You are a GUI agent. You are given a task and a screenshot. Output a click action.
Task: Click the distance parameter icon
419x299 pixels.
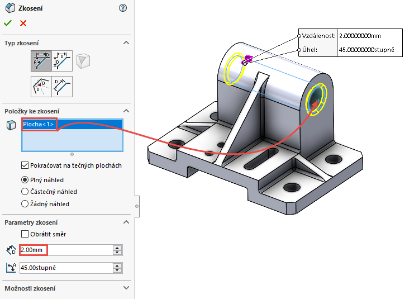click(11, 250)
